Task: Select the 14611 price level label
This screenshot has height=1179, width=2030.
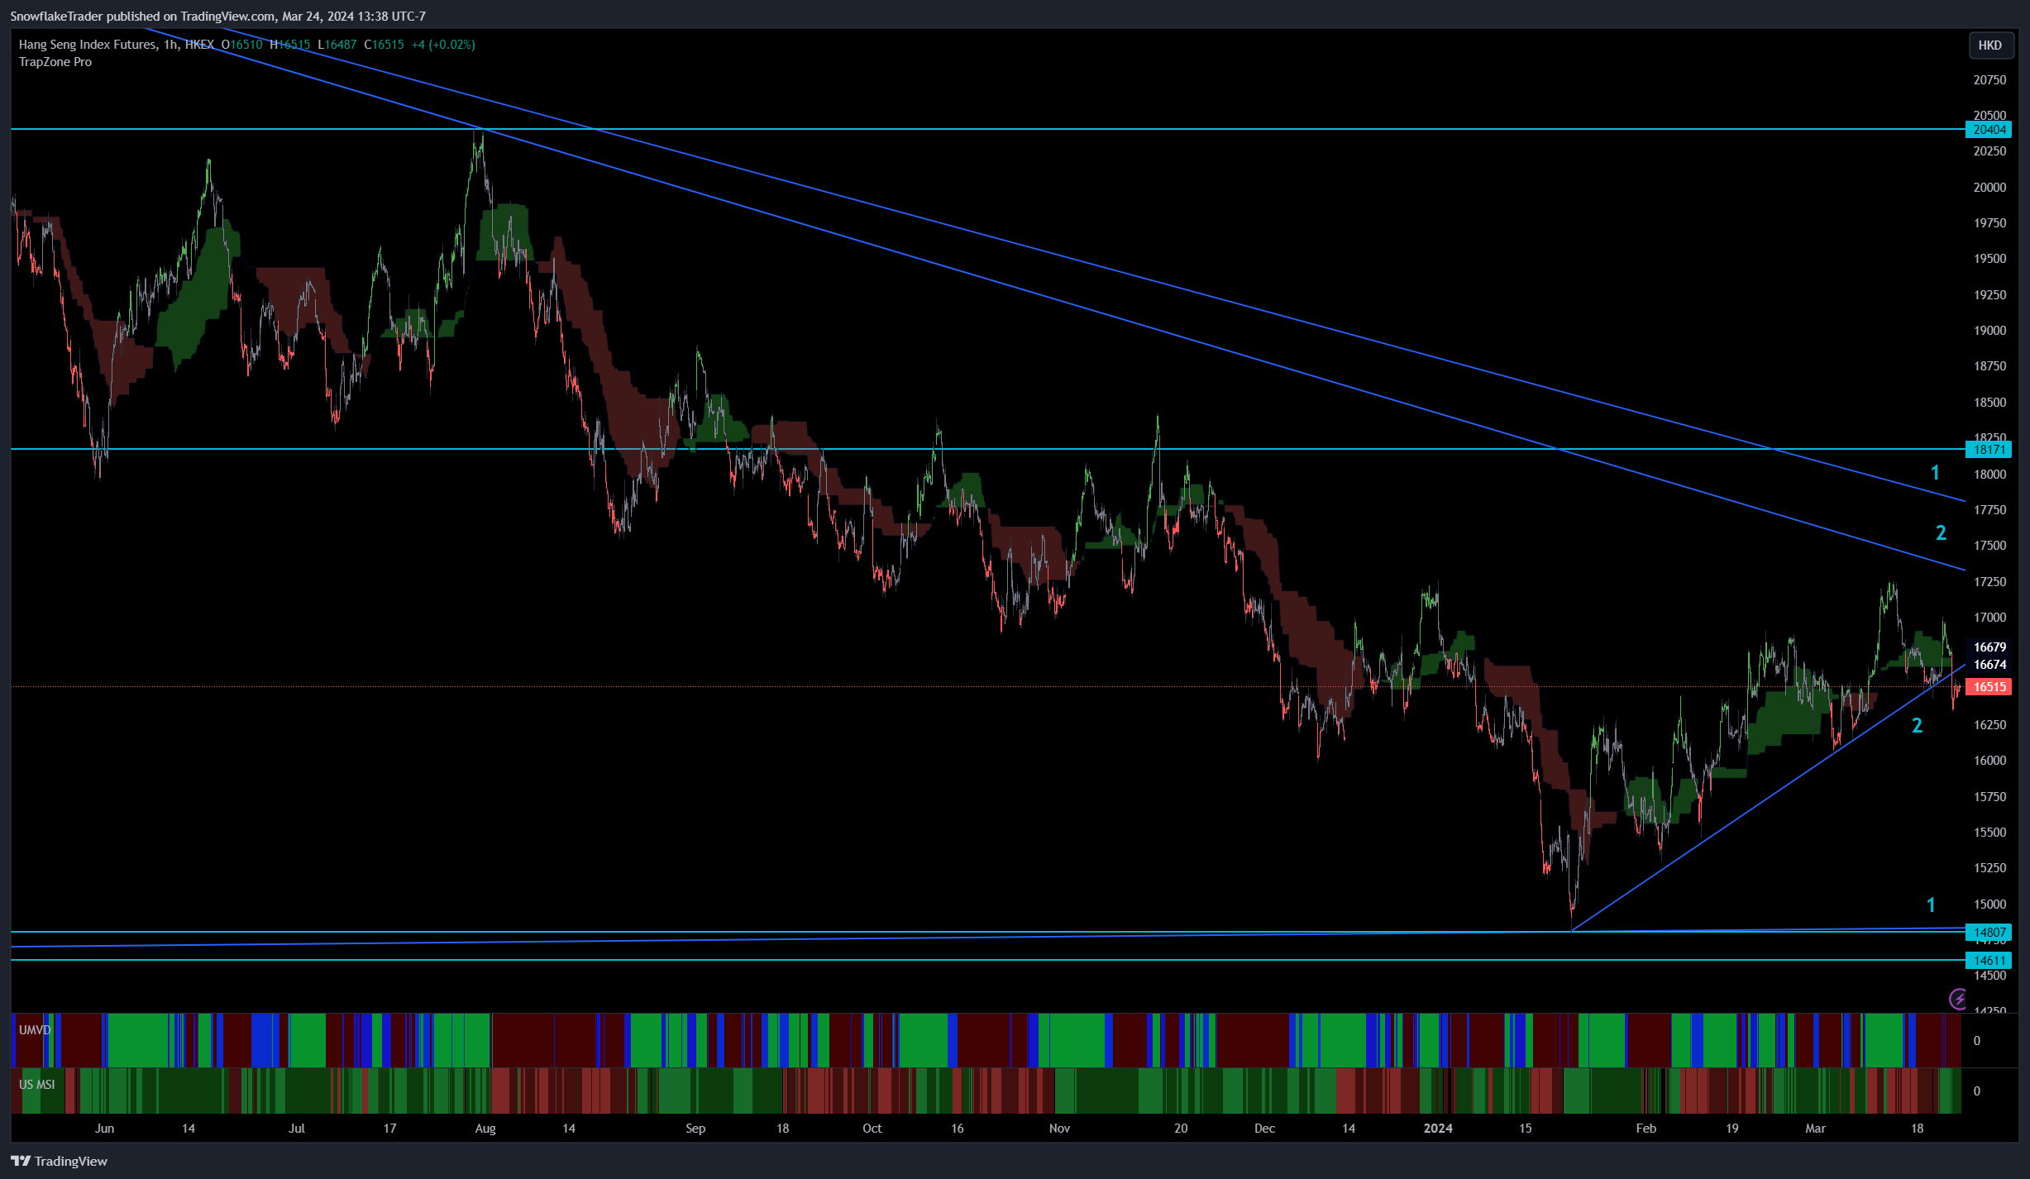Action: 1989,961
